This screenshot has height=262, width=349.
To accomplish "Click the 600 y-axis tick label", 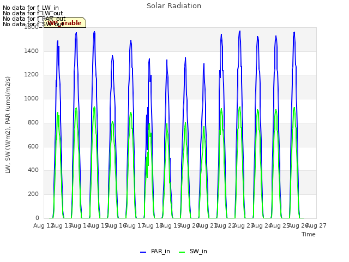I will (33, 146).
